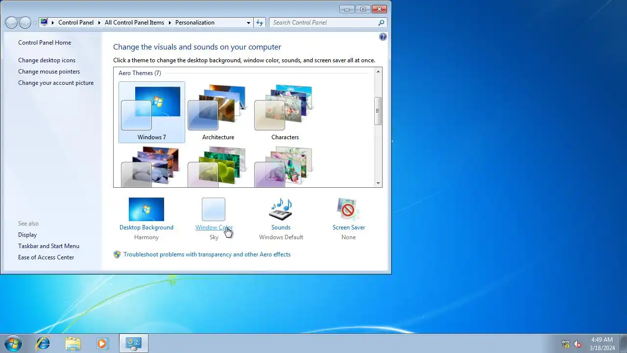Click the search magnifier icon

point(382,23)
